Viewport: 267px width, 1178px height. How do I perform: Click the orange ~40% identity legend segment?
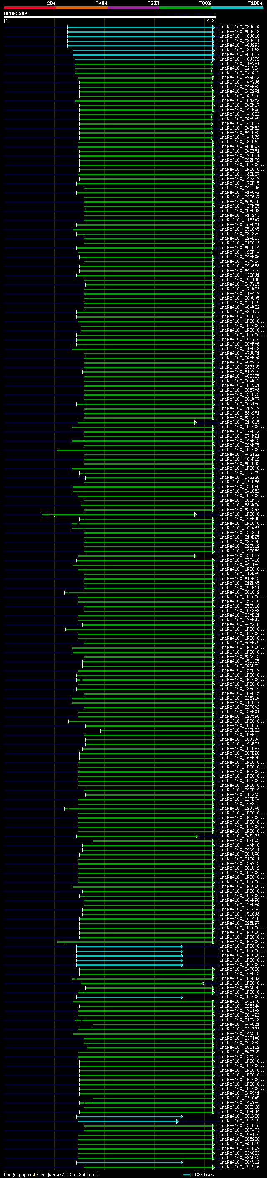82,8
